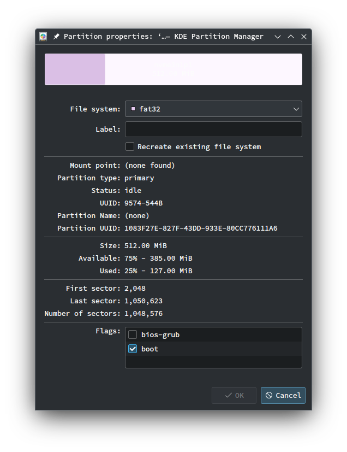Click the Flags label
The width and height of the screenshot is (347, 452).
coord(108,331)
